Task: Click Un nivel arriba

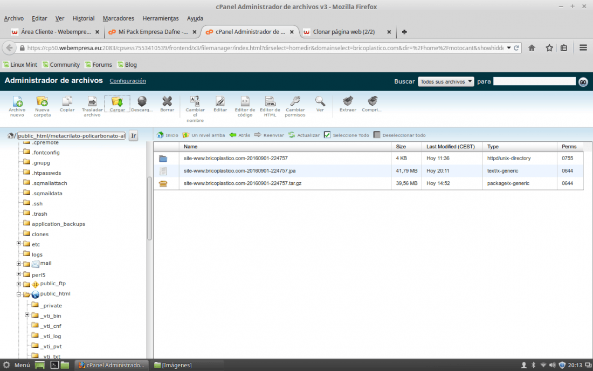Action: click(203, 135)
